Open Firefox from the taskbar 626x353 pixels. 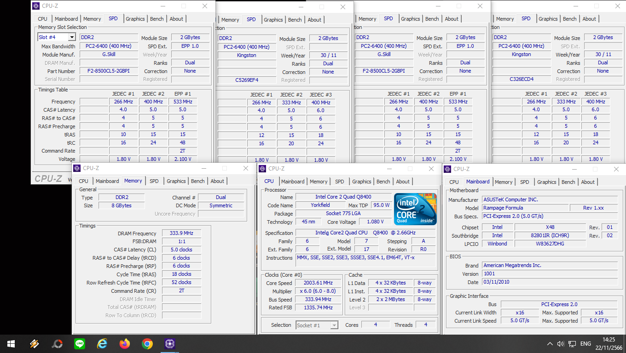tap(125, 343)
